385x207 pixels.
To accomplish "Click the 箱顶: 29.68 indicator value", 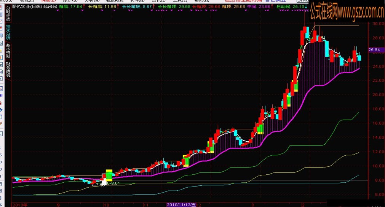I will (x=233, y=6).
